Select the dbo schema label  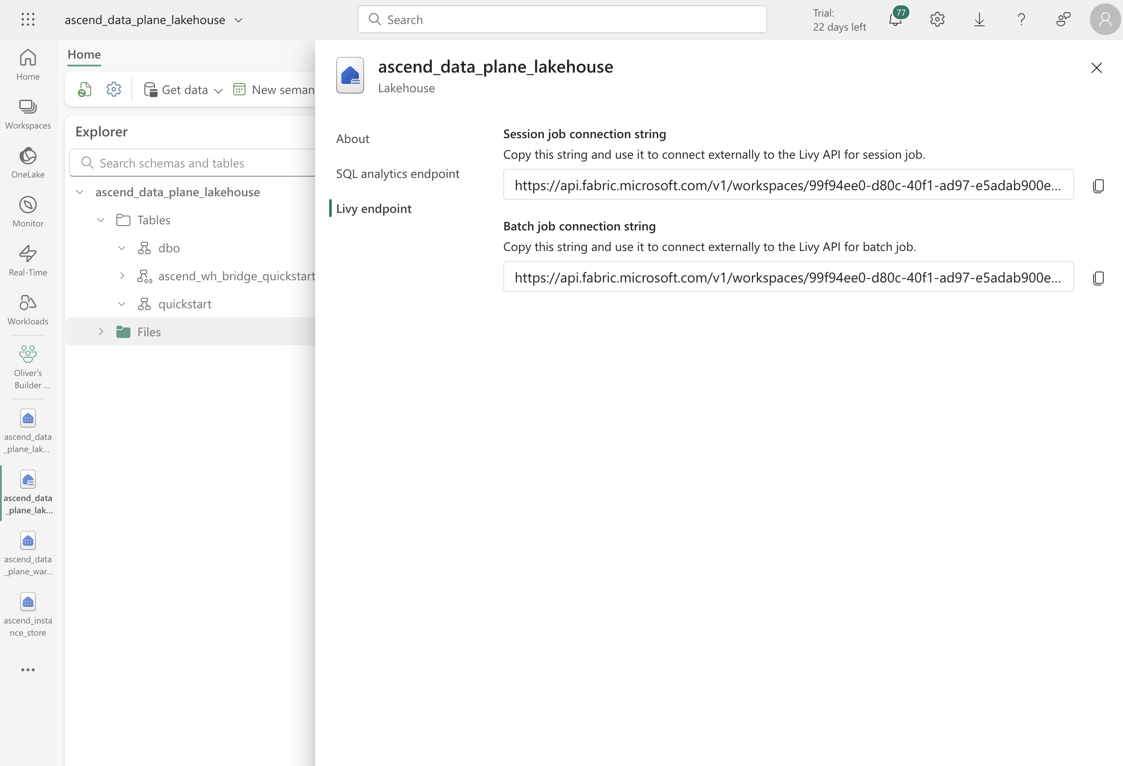[x=168, y=248]
